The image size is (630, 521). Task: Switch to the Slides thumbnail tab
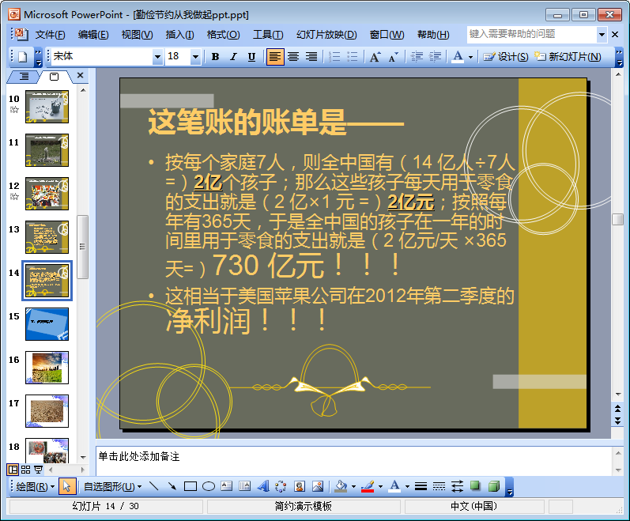[54, 77]
